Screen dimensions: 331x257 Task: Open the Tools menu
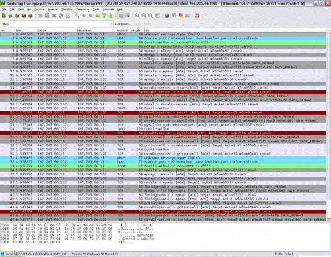click(96, 9)
